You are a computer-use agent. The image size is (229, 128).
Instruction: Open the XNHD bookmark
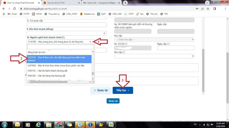coord(37,14)
